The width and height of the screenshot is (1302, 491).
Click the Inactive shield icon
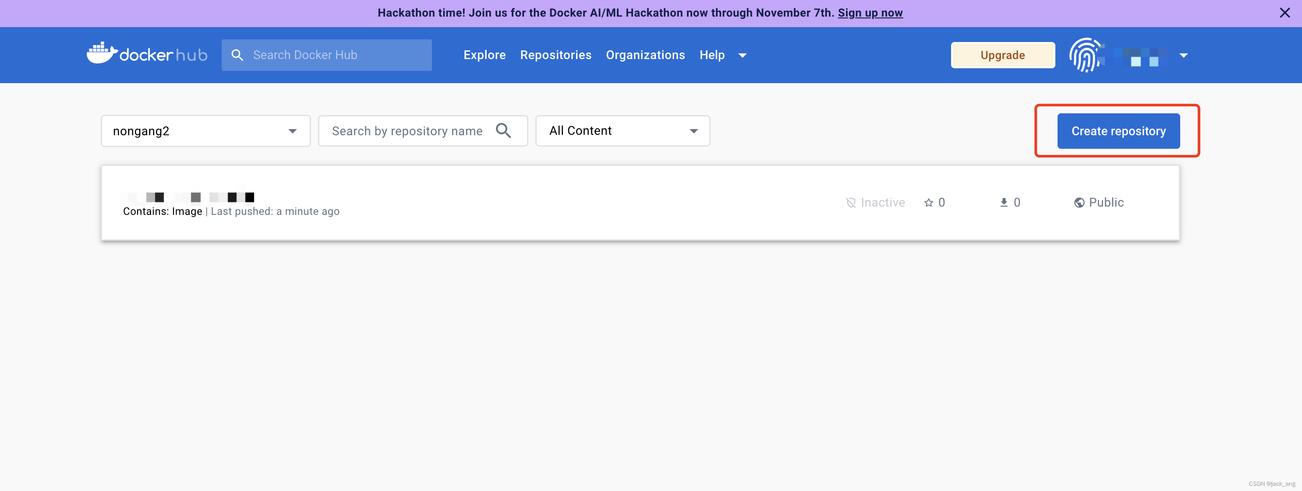point(851,203)
